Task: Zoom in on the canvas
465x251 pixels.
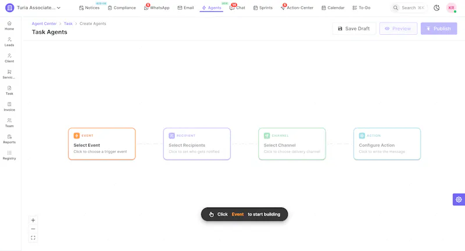Action: (33, 220)
